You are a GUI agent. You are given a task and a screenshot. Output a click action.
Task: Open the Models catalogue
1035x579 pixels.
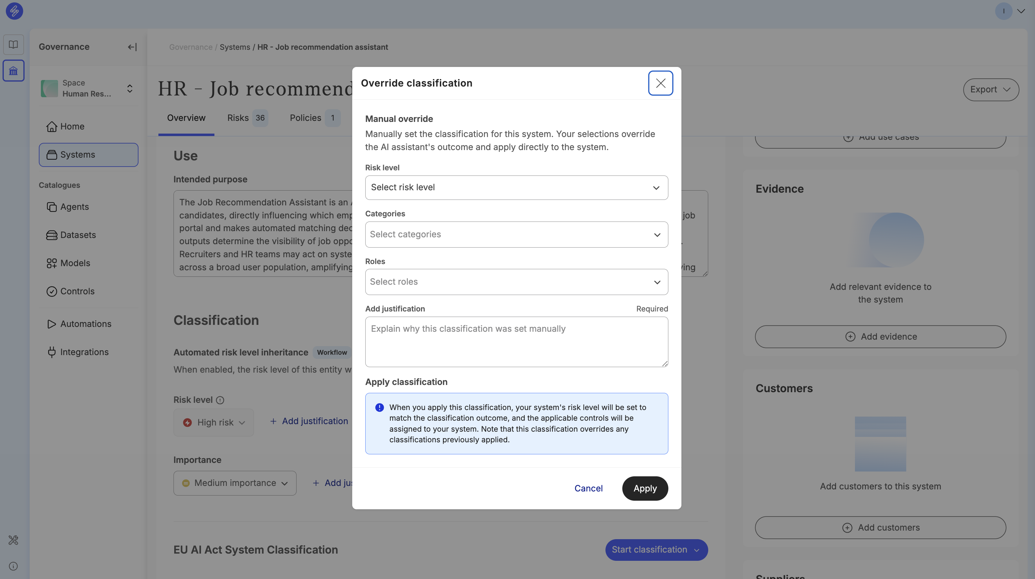point(88,263)
